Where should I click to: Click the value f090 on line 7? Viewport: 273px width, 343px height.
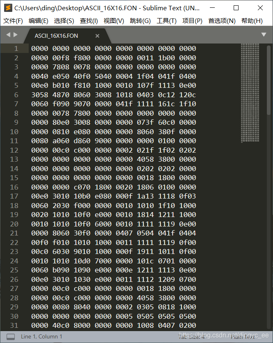tap(61, 104)
